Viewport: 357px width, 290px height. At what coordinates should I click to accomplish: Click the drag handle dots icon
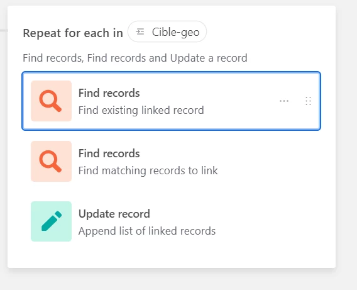pos(308,101)
